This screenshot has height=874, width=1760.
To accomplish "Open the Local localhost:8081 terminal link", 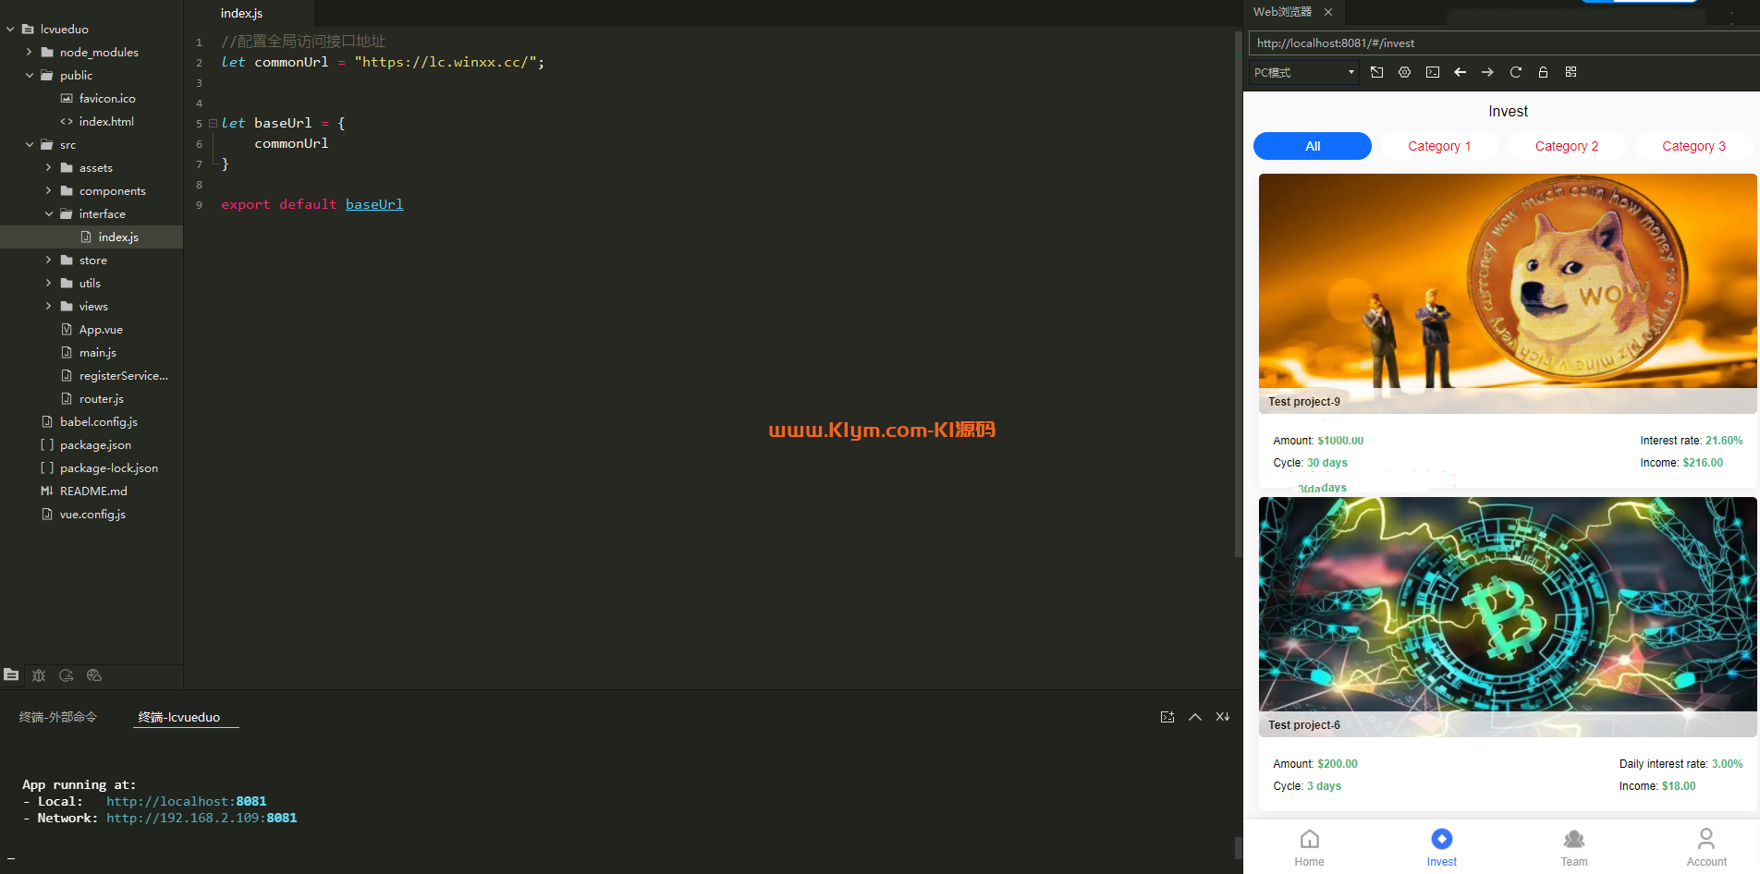I will (186, 802).
